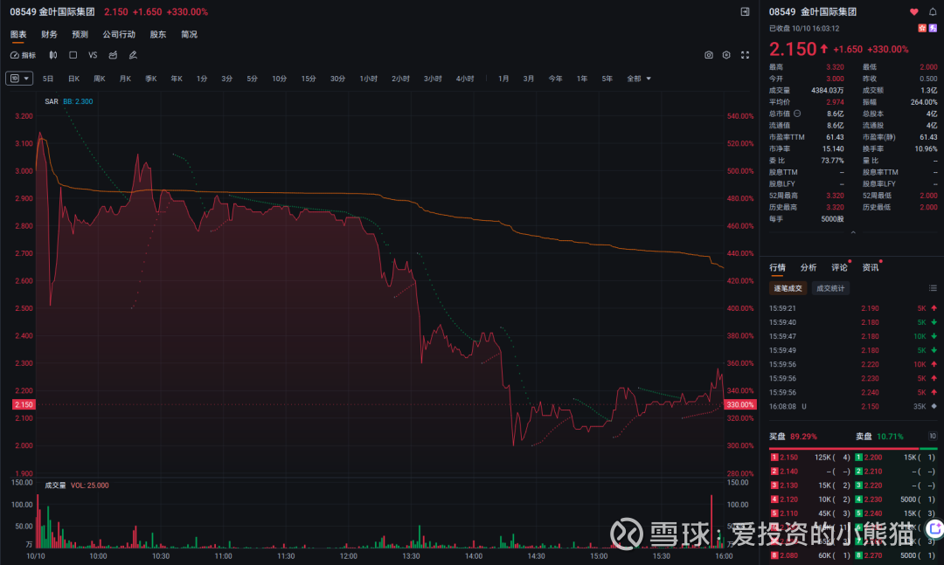The image size is (944, 565).
Task: Select the 4小时 interval
Action: 465,79
